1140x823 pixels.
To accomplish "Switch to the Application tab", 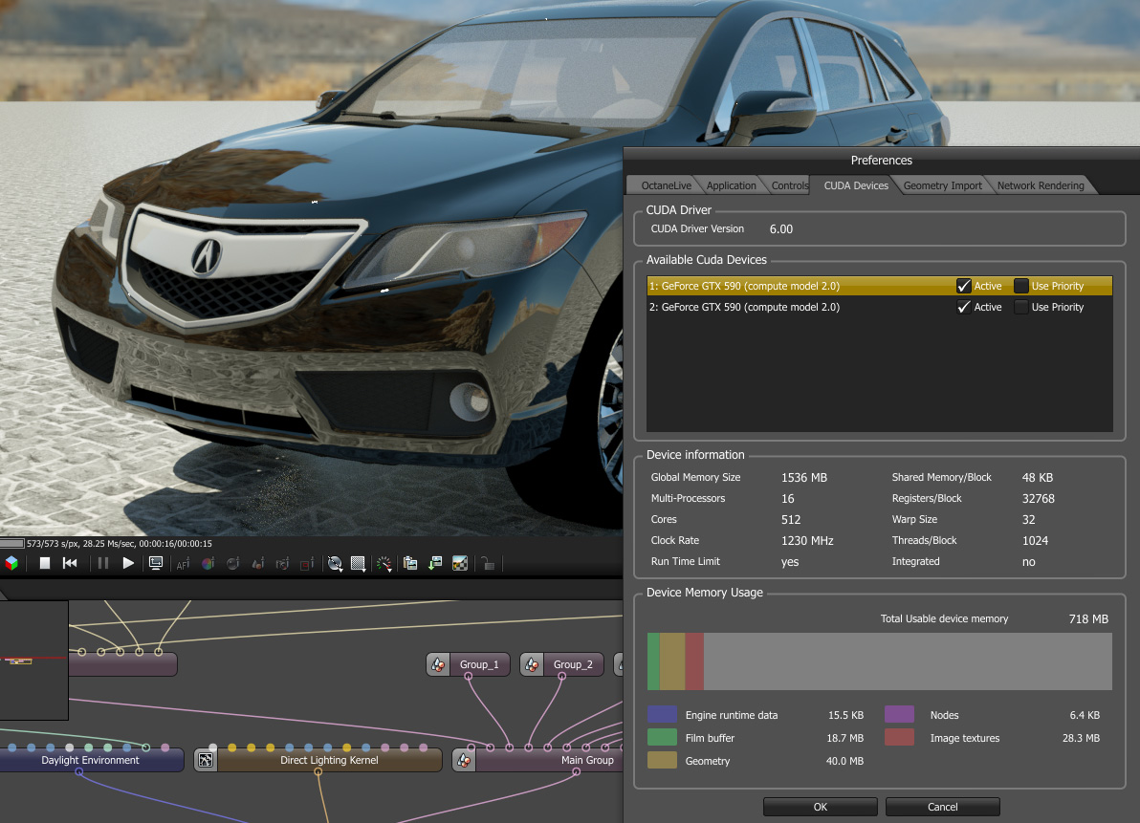I will click(731, 185).
